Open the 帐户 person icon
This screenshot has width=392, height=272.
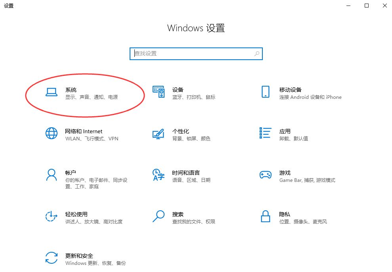pos(52,175)
